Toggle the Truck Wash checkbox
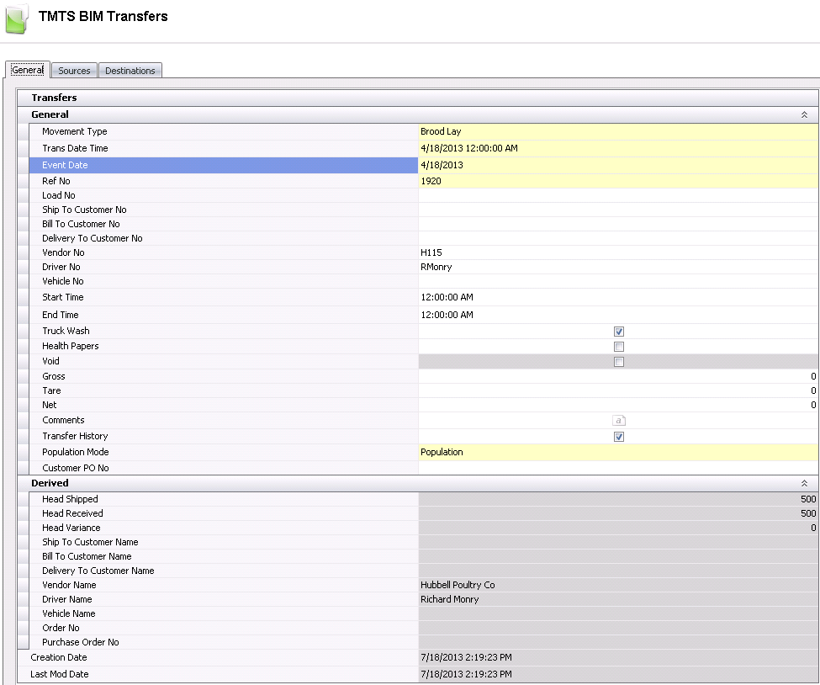Screen dimensions: 820x685 click(x=619, y=332)
